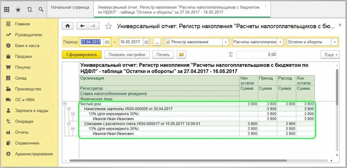Focus end date field 16.05.2017
The image size is (347, 168).
[131, 42]
